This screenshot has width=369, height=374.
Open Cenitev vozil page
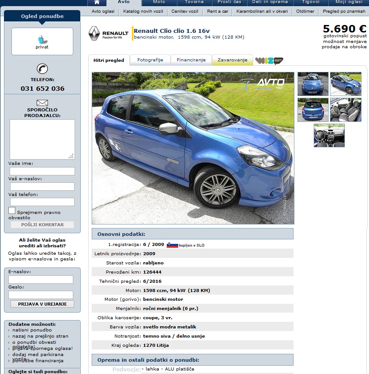(x=185, y=11)
